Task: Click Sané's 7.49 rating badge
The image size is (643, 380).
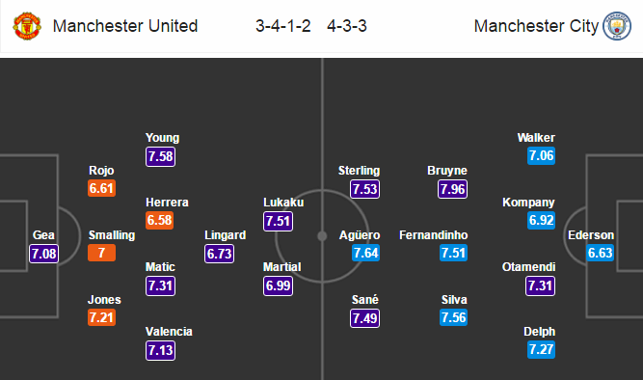Action: [365, 318]
